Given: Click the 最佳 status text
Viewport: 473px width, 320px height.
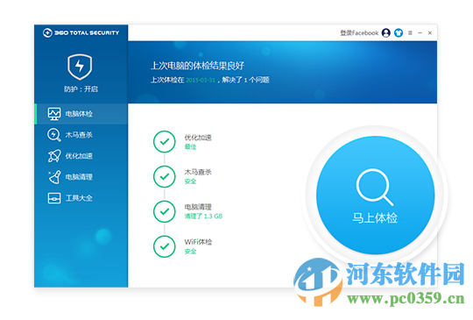Looking at the screenshot, I should point(190,147).
